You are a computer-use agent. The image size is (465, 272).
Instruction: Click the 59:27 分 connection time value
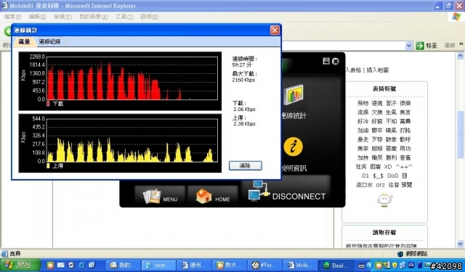[242, 65]
